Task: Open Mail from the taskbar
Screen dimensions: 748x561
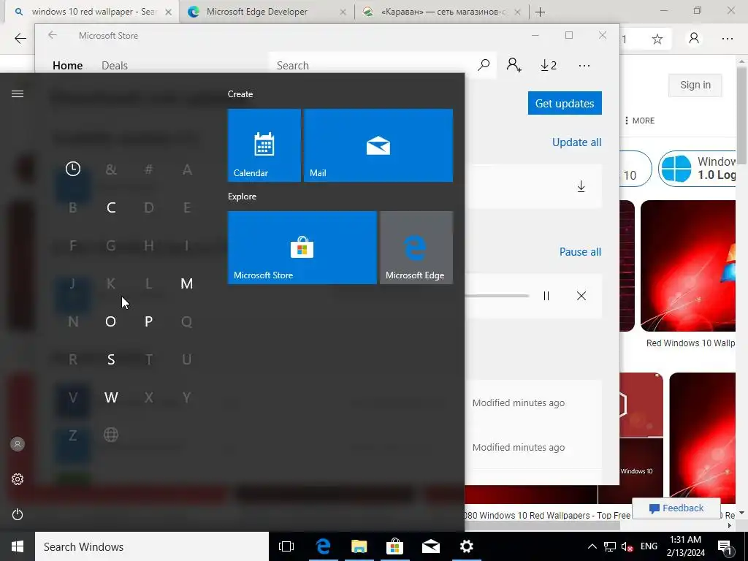Action: tap(431, 546)
